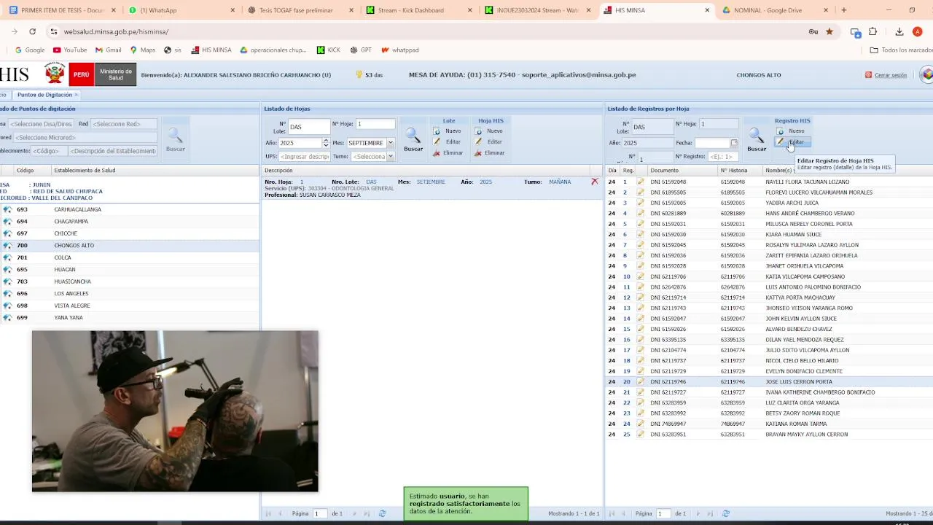Click establishment icon beside YANA YANA
This screenshot has height=525, width=933.
click(7, 318)
